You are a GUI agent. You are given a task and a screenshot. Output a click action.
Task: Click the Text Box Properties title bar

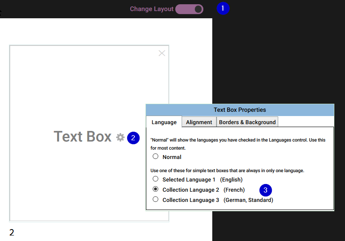[x=240, y=110]
